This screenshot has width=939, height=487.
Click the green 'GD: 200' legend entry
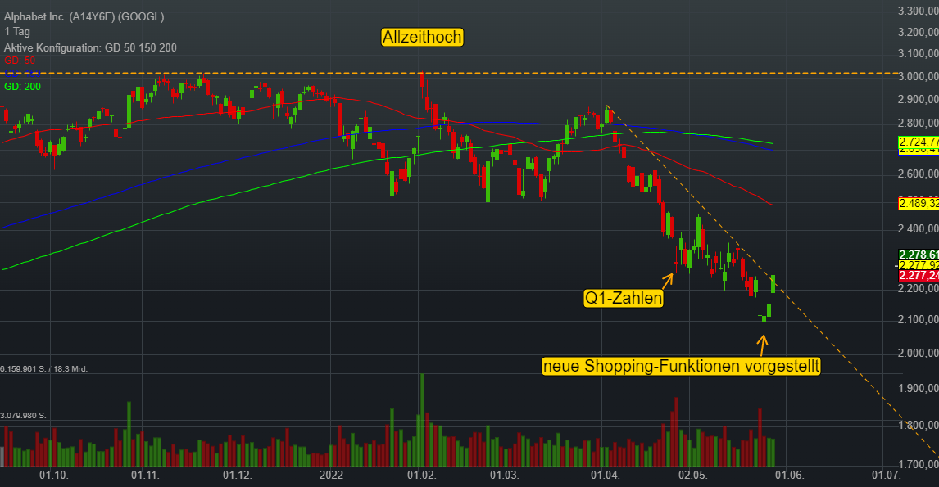coord(23,87)
